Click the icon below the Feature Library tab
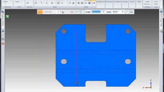The height and width of the screenshot is (92, 164). (3, 31)
